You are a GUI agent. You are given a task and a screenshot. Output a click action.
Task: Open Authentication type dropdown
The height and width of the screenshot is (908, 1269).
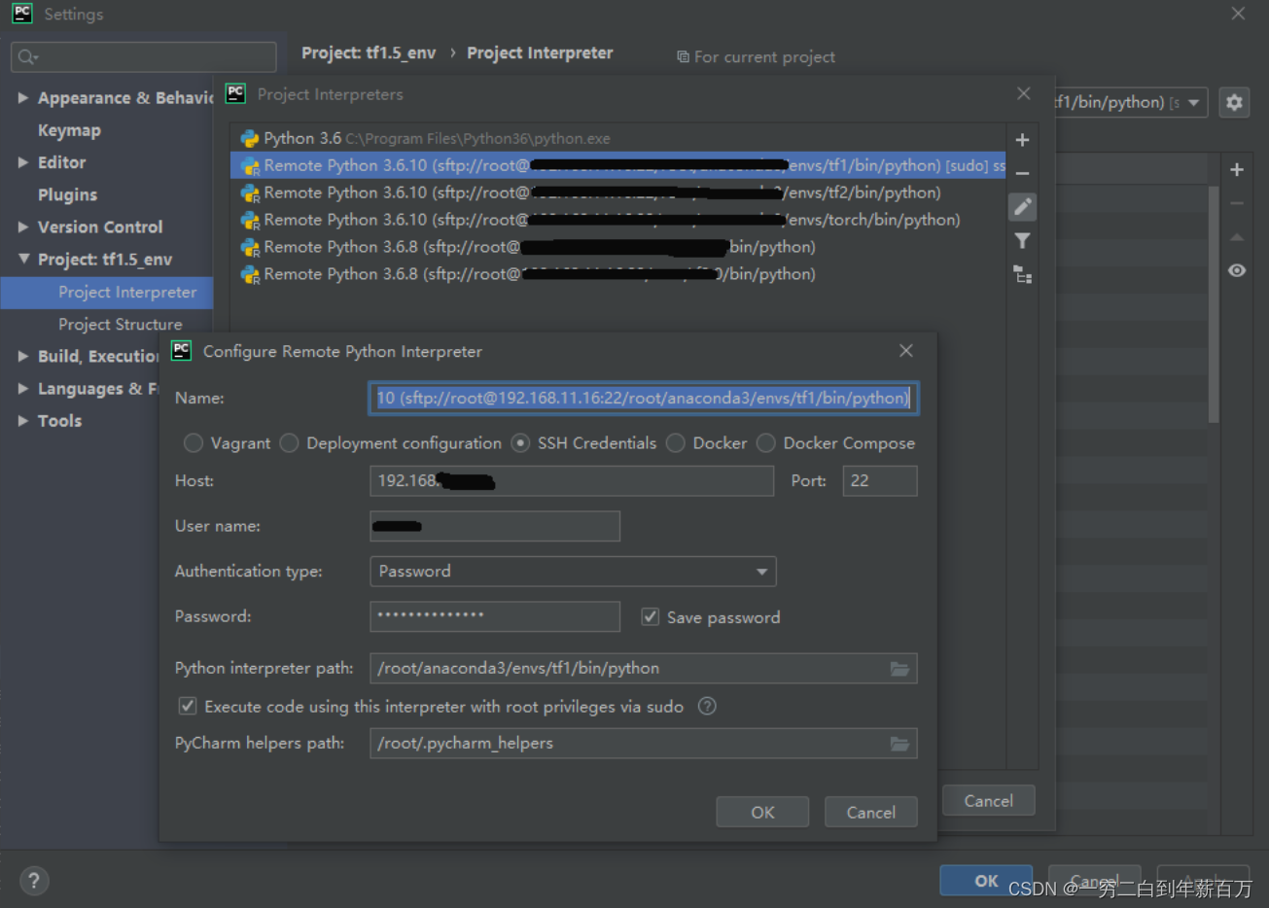[573, 572]
